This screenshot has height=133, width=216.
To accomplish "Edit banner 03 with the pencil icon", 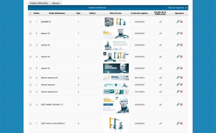I will coord(178,45).
